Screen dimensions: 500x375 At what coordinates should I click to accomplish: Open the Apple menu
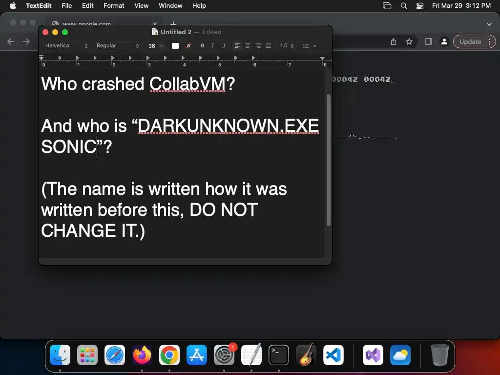pyautogui.click(x=13, y=5)
